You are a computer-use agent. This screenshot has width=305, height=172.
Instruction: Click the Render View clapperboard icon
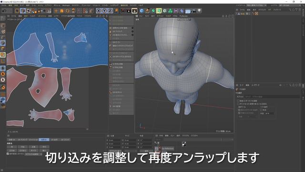pos(123,11)
